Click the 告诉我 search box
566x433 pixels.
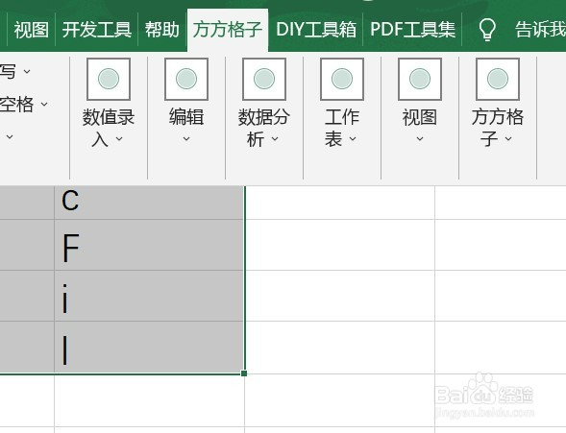[x=540, y=29]
